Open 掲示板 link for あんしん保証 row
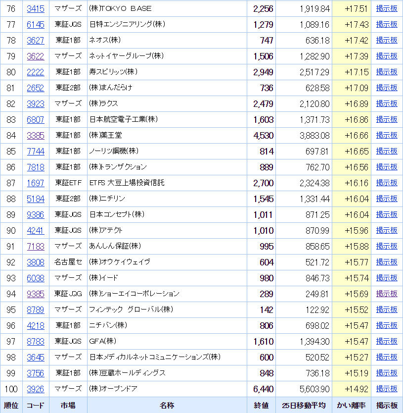The width and height of the screenshot is (403, 413). coord(387,246)
